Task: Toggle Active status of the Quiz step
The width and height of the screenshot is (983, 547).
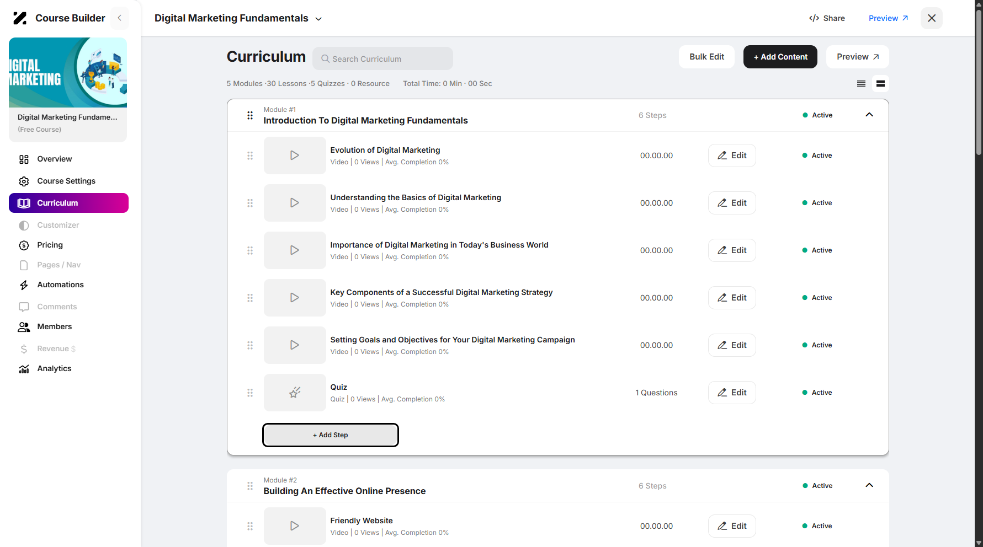Action: tap(817, 393)
